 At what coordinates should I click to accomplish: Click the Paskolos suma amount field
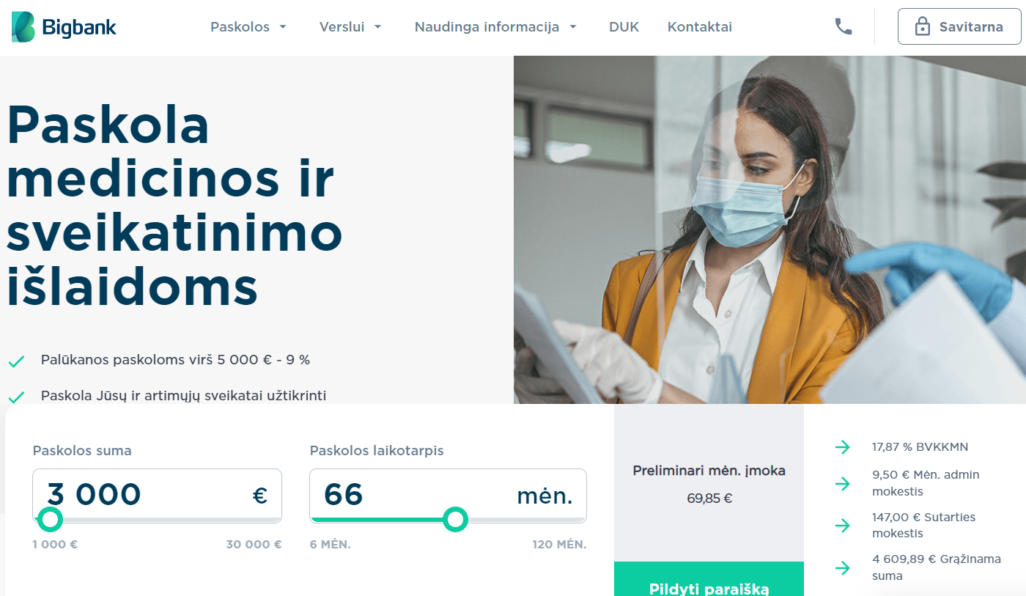point(157,495)
